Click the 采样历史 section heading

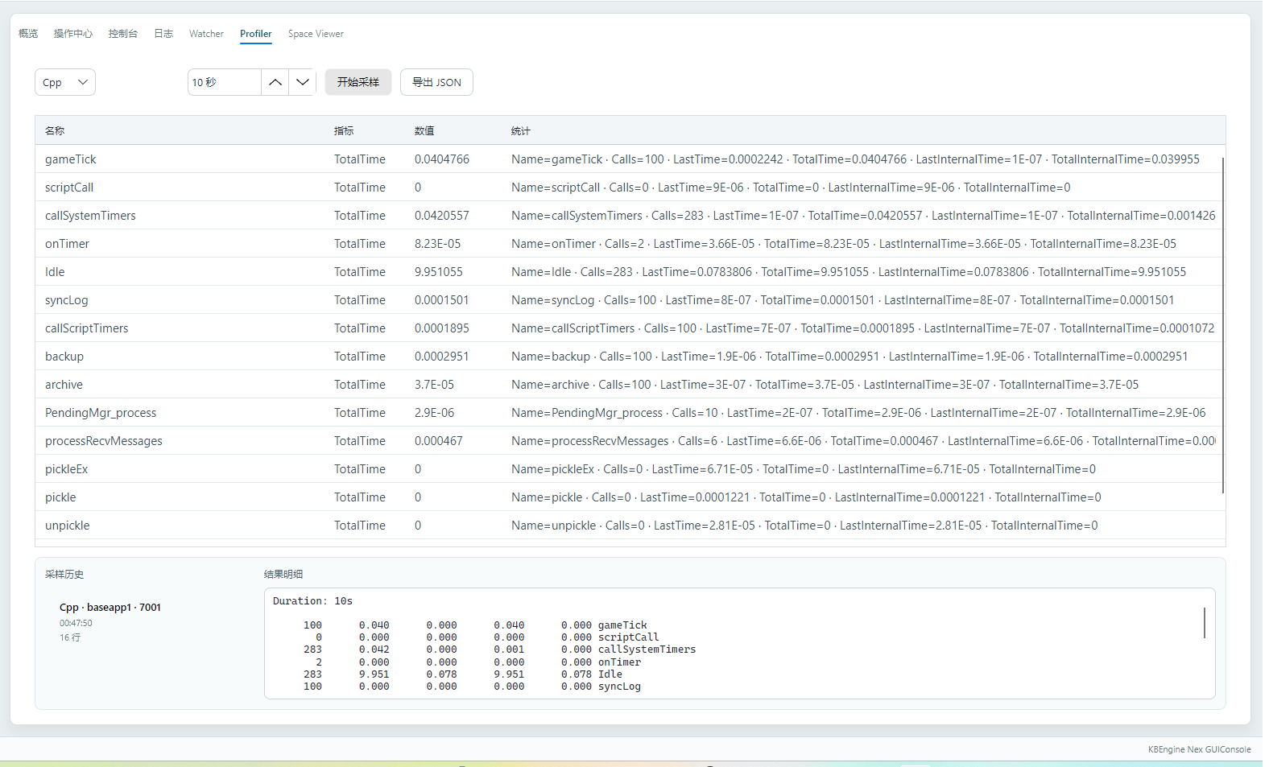pyautogui.click(x=64, y=575)
